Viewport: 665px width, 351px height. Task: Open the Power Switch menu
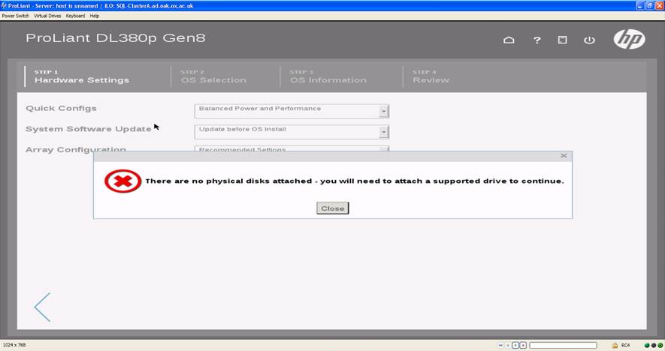pos(16,16)
